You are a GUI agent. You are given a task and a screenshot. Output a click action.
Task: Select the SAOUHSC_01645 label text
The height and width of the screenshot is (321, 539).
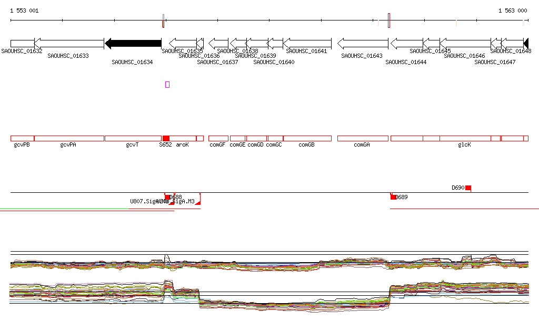click(430, 51)
